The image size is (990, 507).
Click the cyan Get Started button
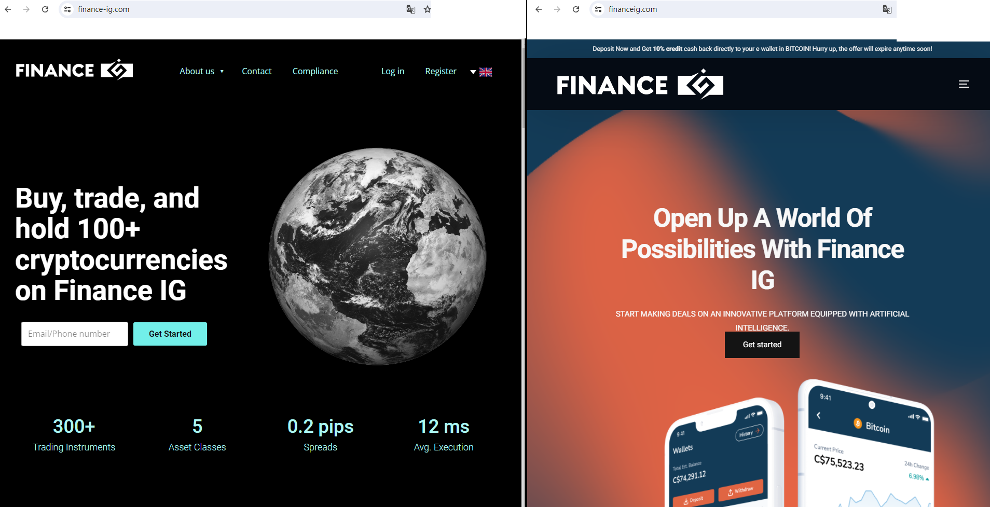170,334
